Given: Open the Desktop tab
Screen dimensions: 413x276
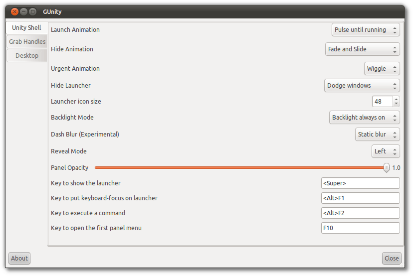Looking at the screenshot, I should pyautogui.click(x=27, y=55).
